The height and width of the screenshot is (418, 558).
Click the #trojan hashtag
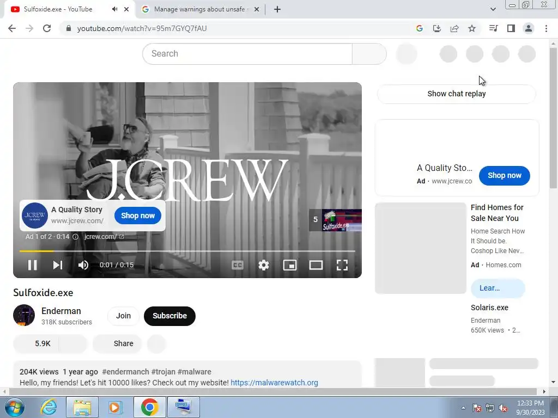click(163, 372)
